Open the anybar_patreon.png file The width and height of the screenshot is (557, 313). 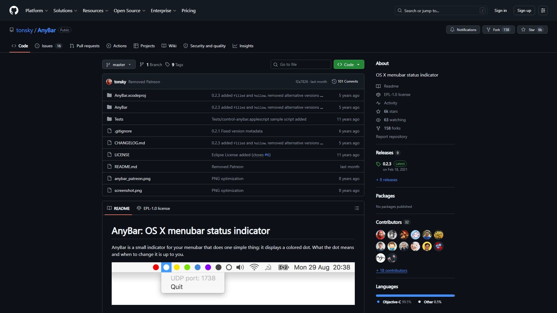(x=132, y=179)
